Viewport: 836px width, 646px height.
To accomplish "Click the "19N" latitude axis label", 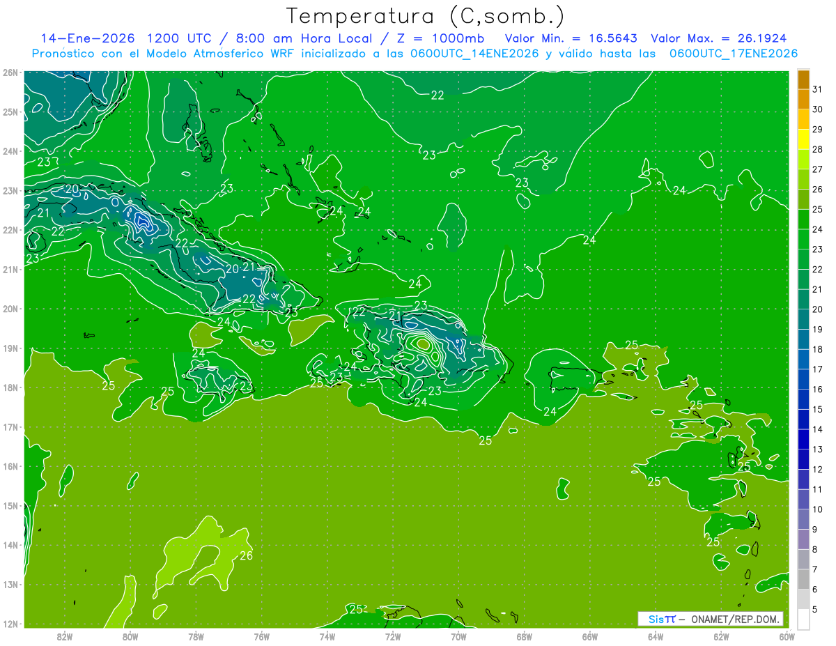I will click(x=10, y=348).
